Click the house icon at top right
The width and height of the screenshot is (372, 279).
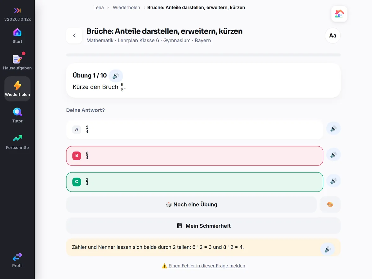tap(339, 14)
